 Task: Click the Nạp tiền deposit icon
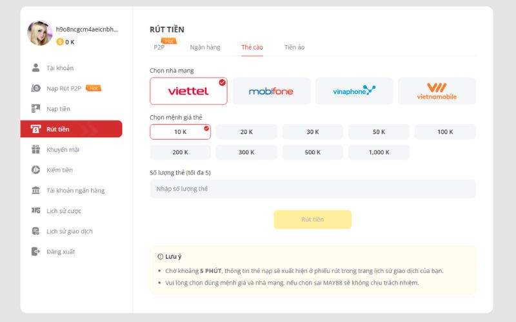(x=35, y=109)
